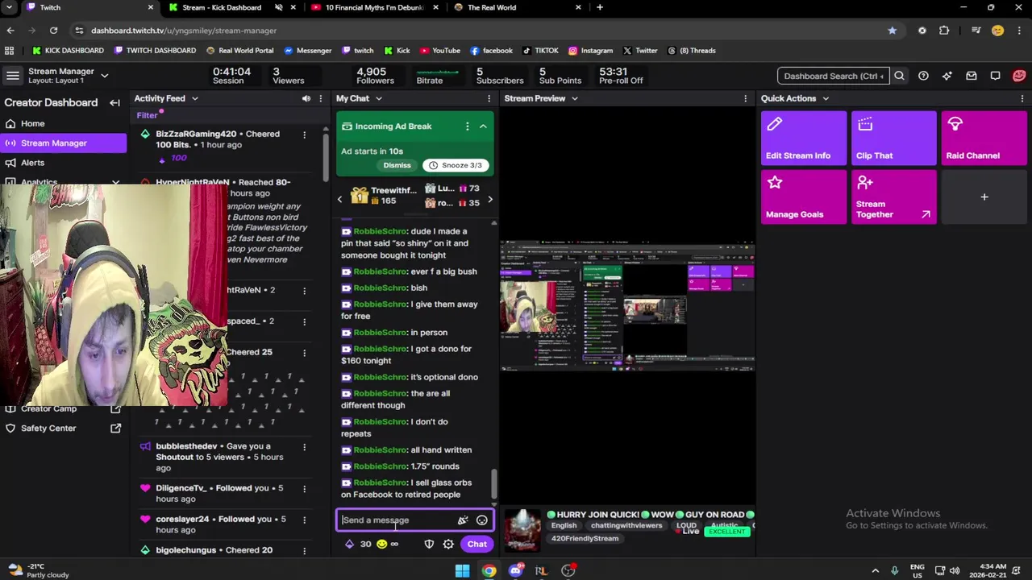Open the Activity Feed Filter
Viewport: 1032px width, 580px height.
click(x=147, y=115)
